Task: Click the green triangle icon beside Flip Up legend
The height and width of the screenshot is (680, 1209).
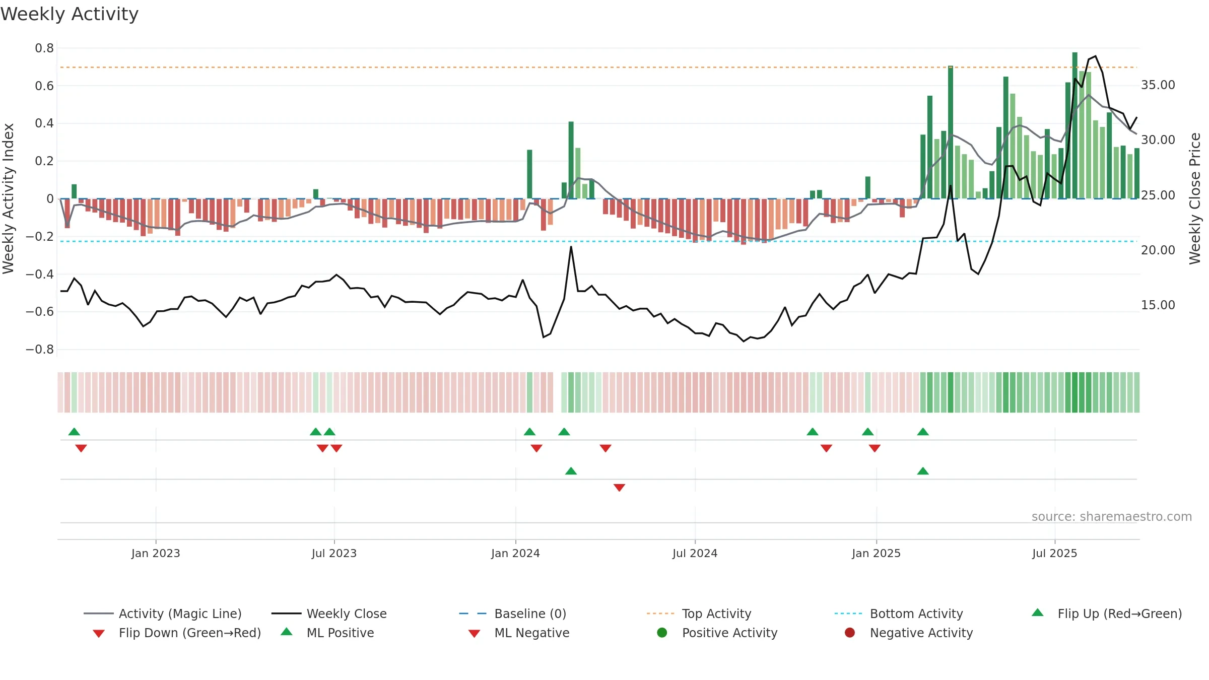Action: 1038,613
